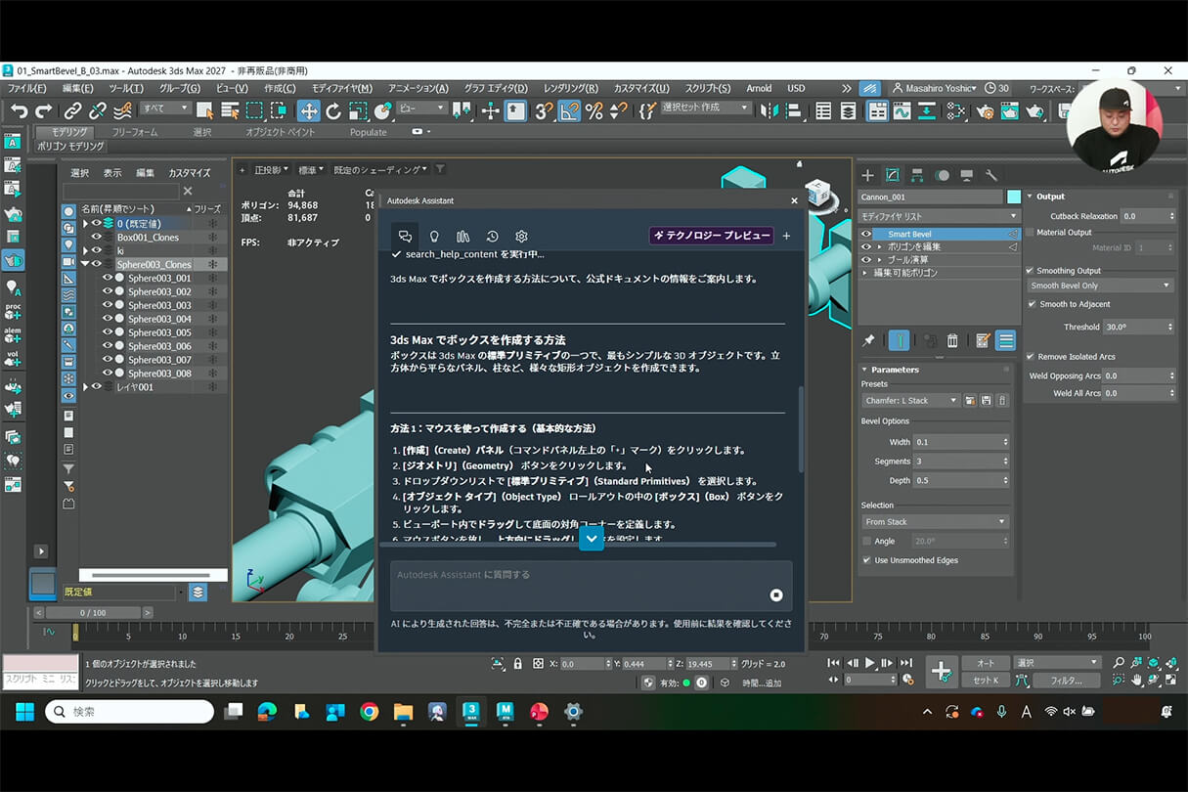The image size is (1188, 792).
Task: Click the Redo arrow in main toolbar
Action: click(43, 111)
